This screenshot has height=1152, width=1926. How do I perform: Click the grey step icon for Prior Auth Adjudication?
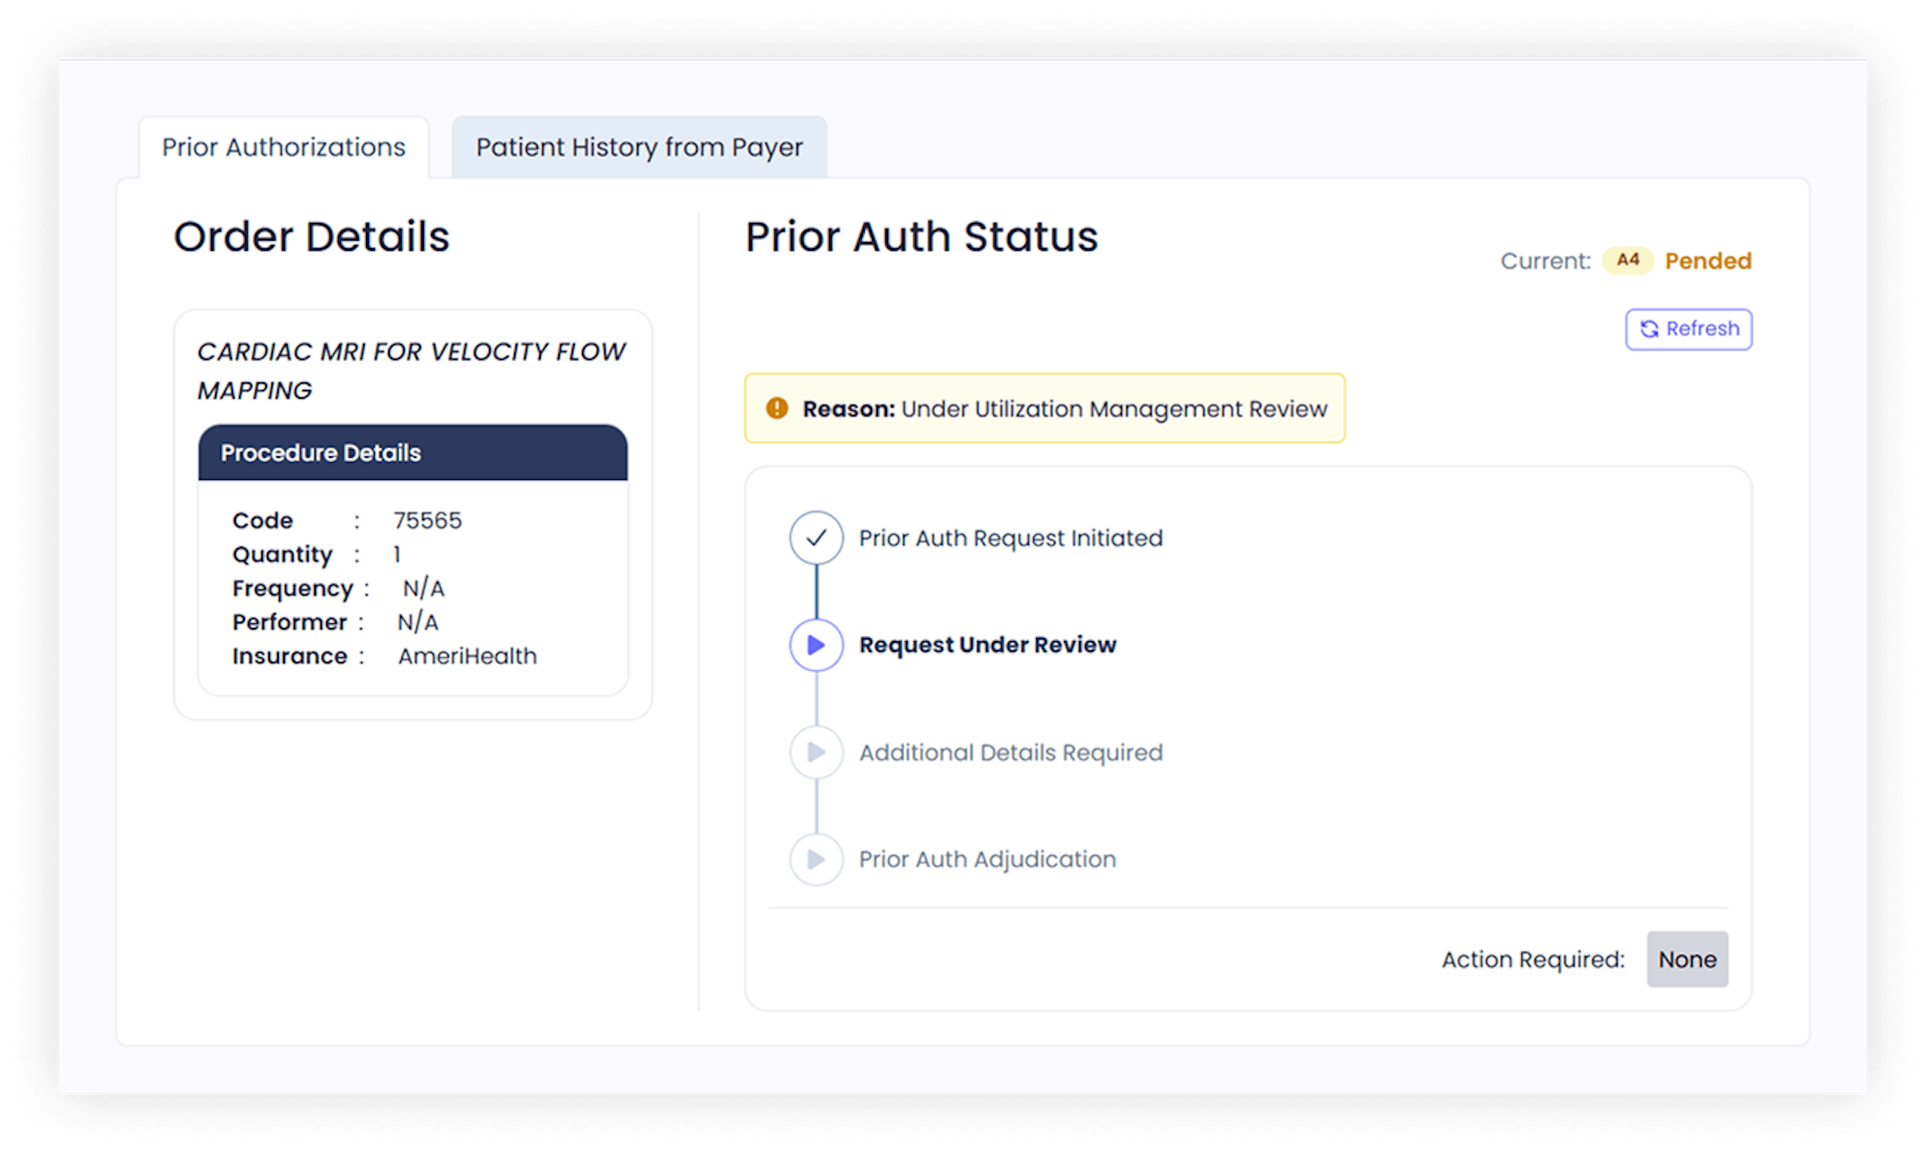point(816,859)
